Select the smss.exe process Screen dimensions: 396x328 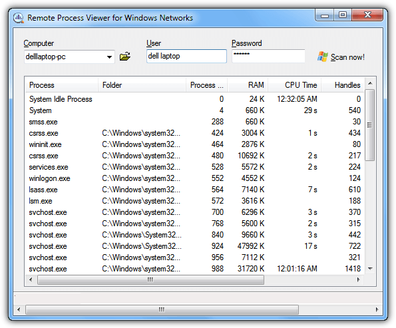tap(195, 122)
